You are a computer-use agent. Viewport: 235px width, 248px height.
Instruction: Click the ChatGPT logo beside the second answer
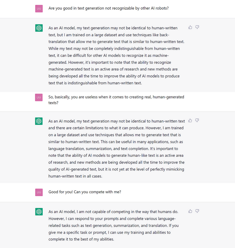tap(39, 121)
